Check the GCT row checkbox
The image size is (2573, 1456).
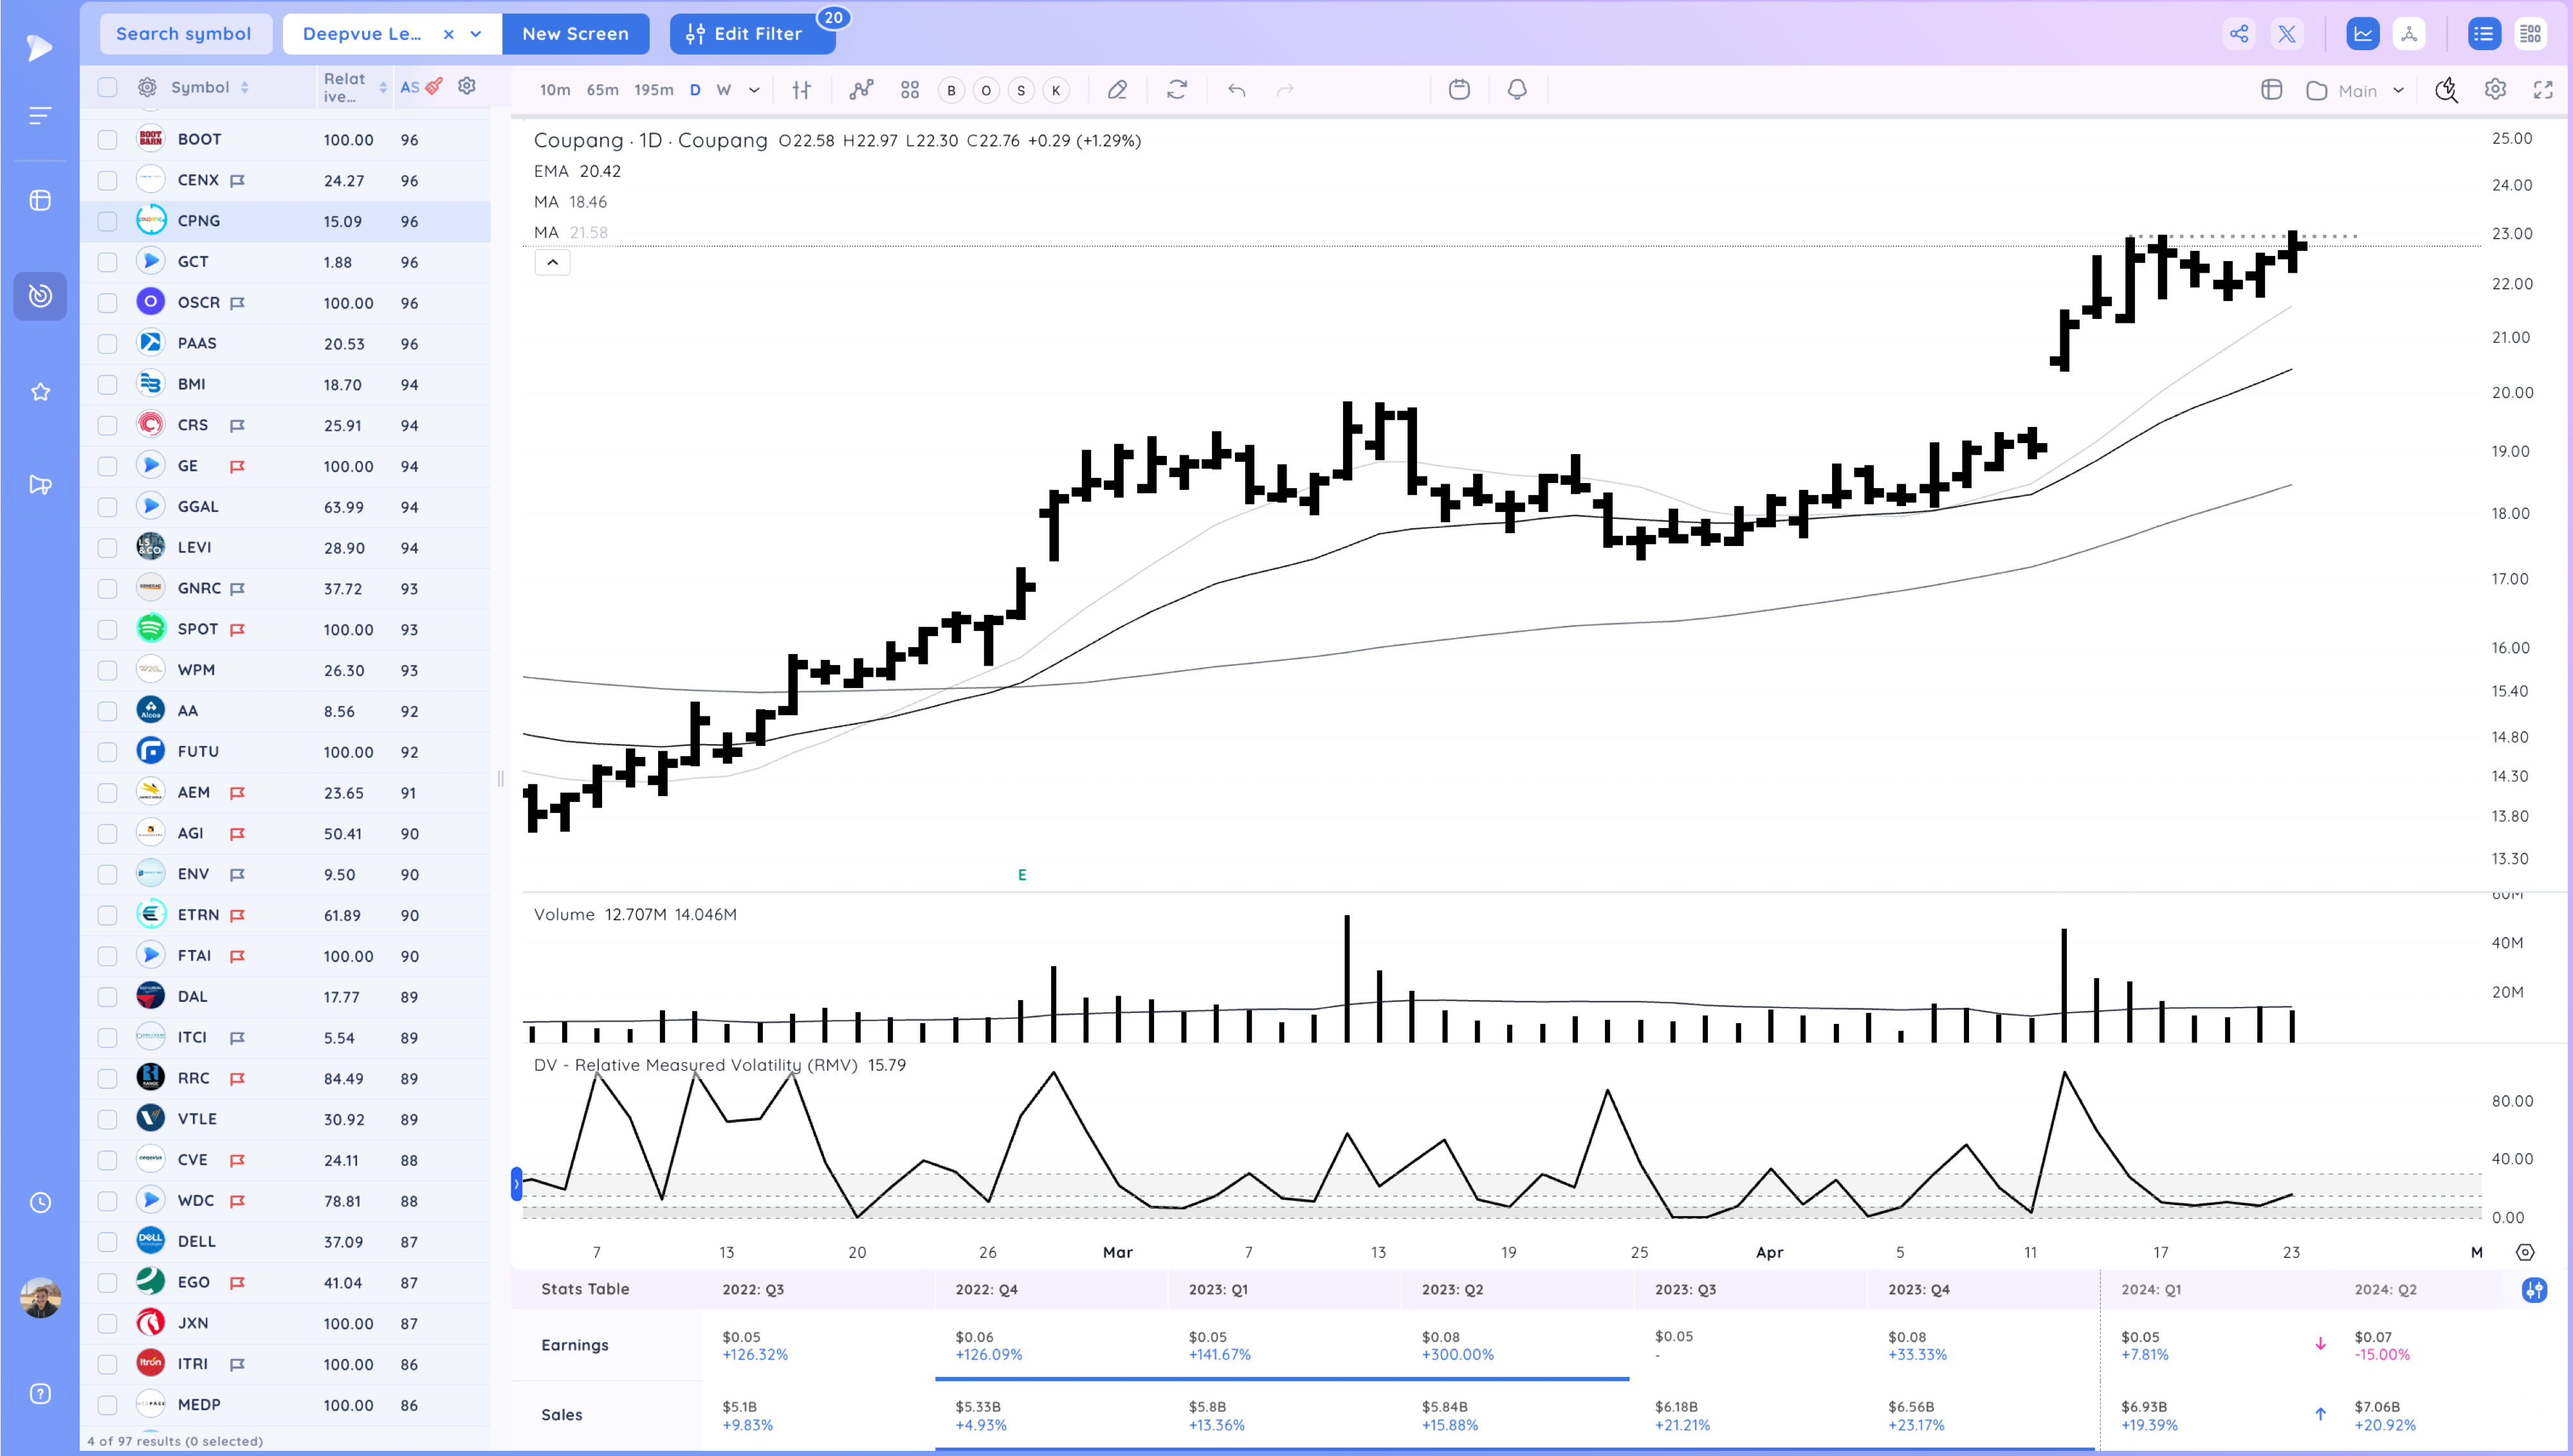pyautogui.click(x=107, y=262)
